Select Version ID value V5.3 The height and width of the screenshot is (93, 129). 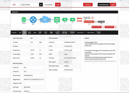[25, 72]
